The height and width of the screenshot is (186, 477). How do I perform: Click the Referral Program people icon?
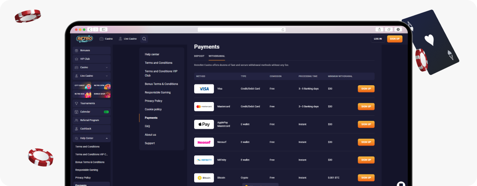tap(76, 120)
